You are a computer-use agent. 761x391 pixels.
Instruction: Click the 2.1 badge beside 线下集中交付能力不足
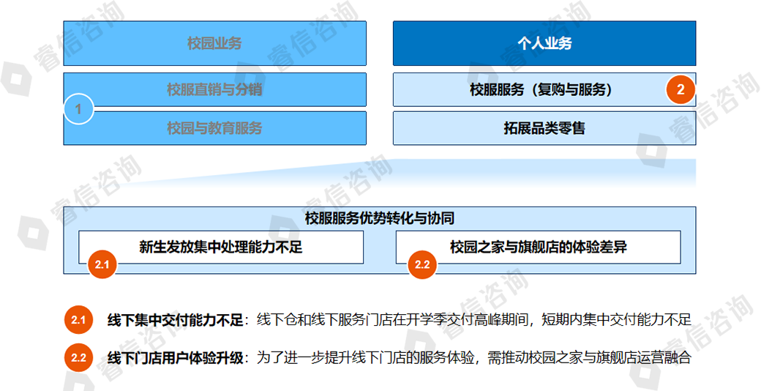coord(78,320)
